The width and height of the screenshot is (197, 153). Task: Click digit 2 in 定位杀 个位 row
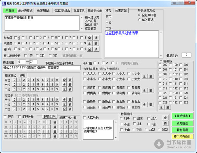(24, 109)
